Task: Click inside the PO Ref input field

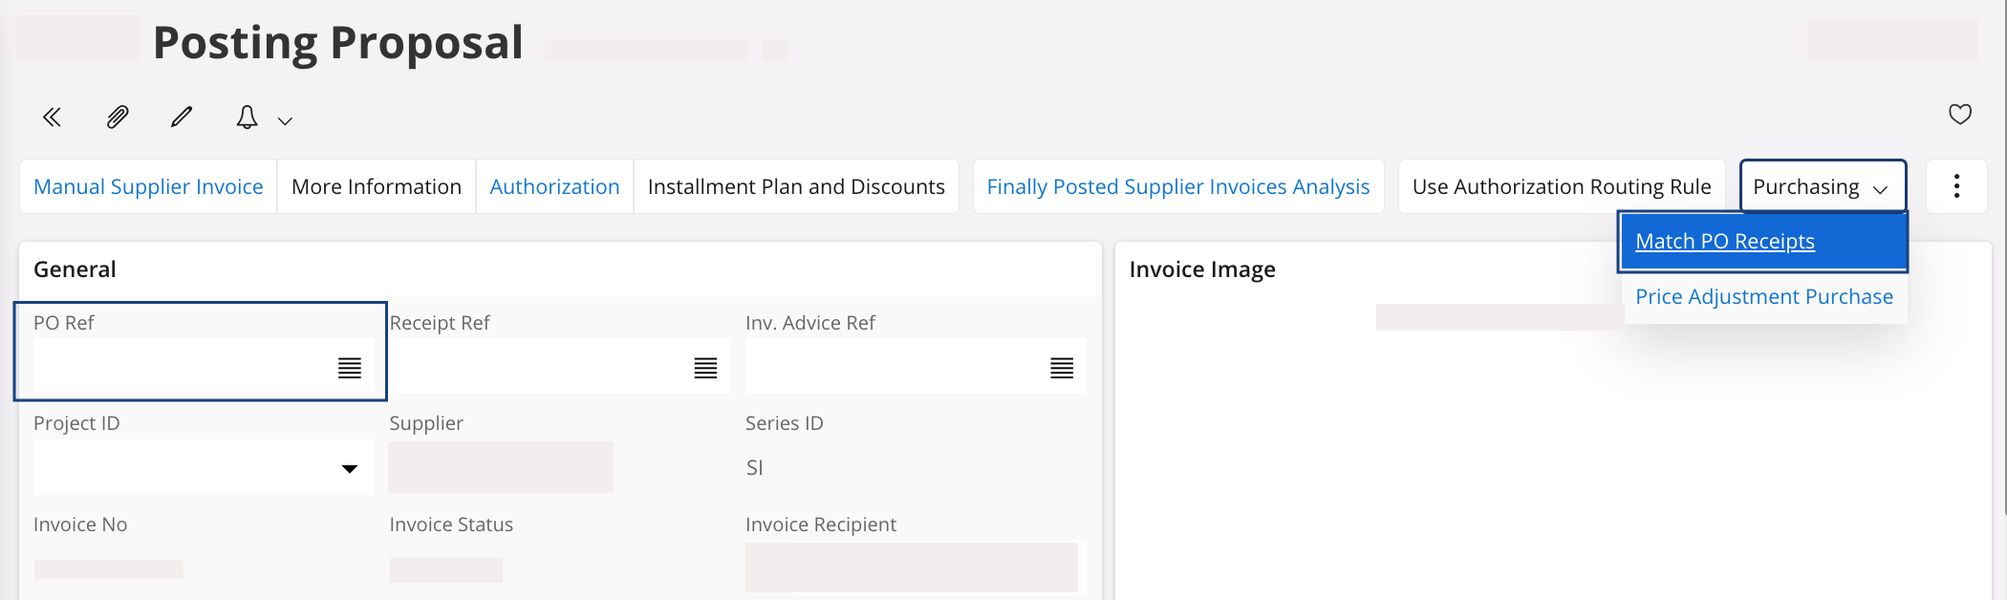Action: tap(182, 368)
